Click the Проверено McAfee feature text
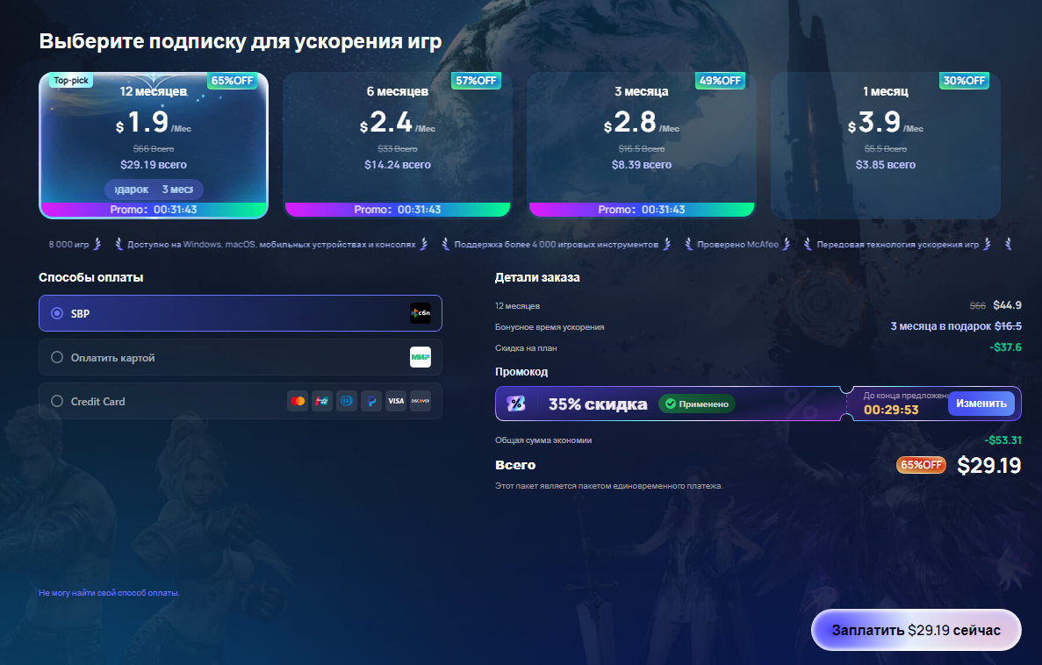 (737, 245)
